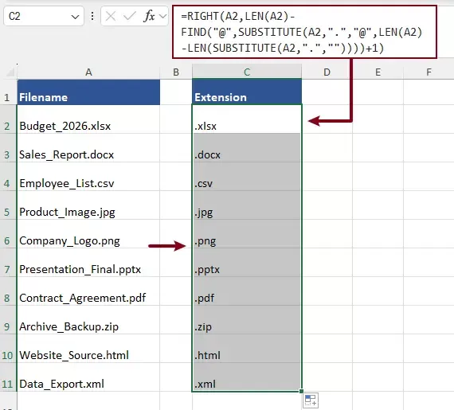Viewport: 454px width, 410px height.
Task: Open the Name Box dropdown arrow
Action: click(75, 17)
